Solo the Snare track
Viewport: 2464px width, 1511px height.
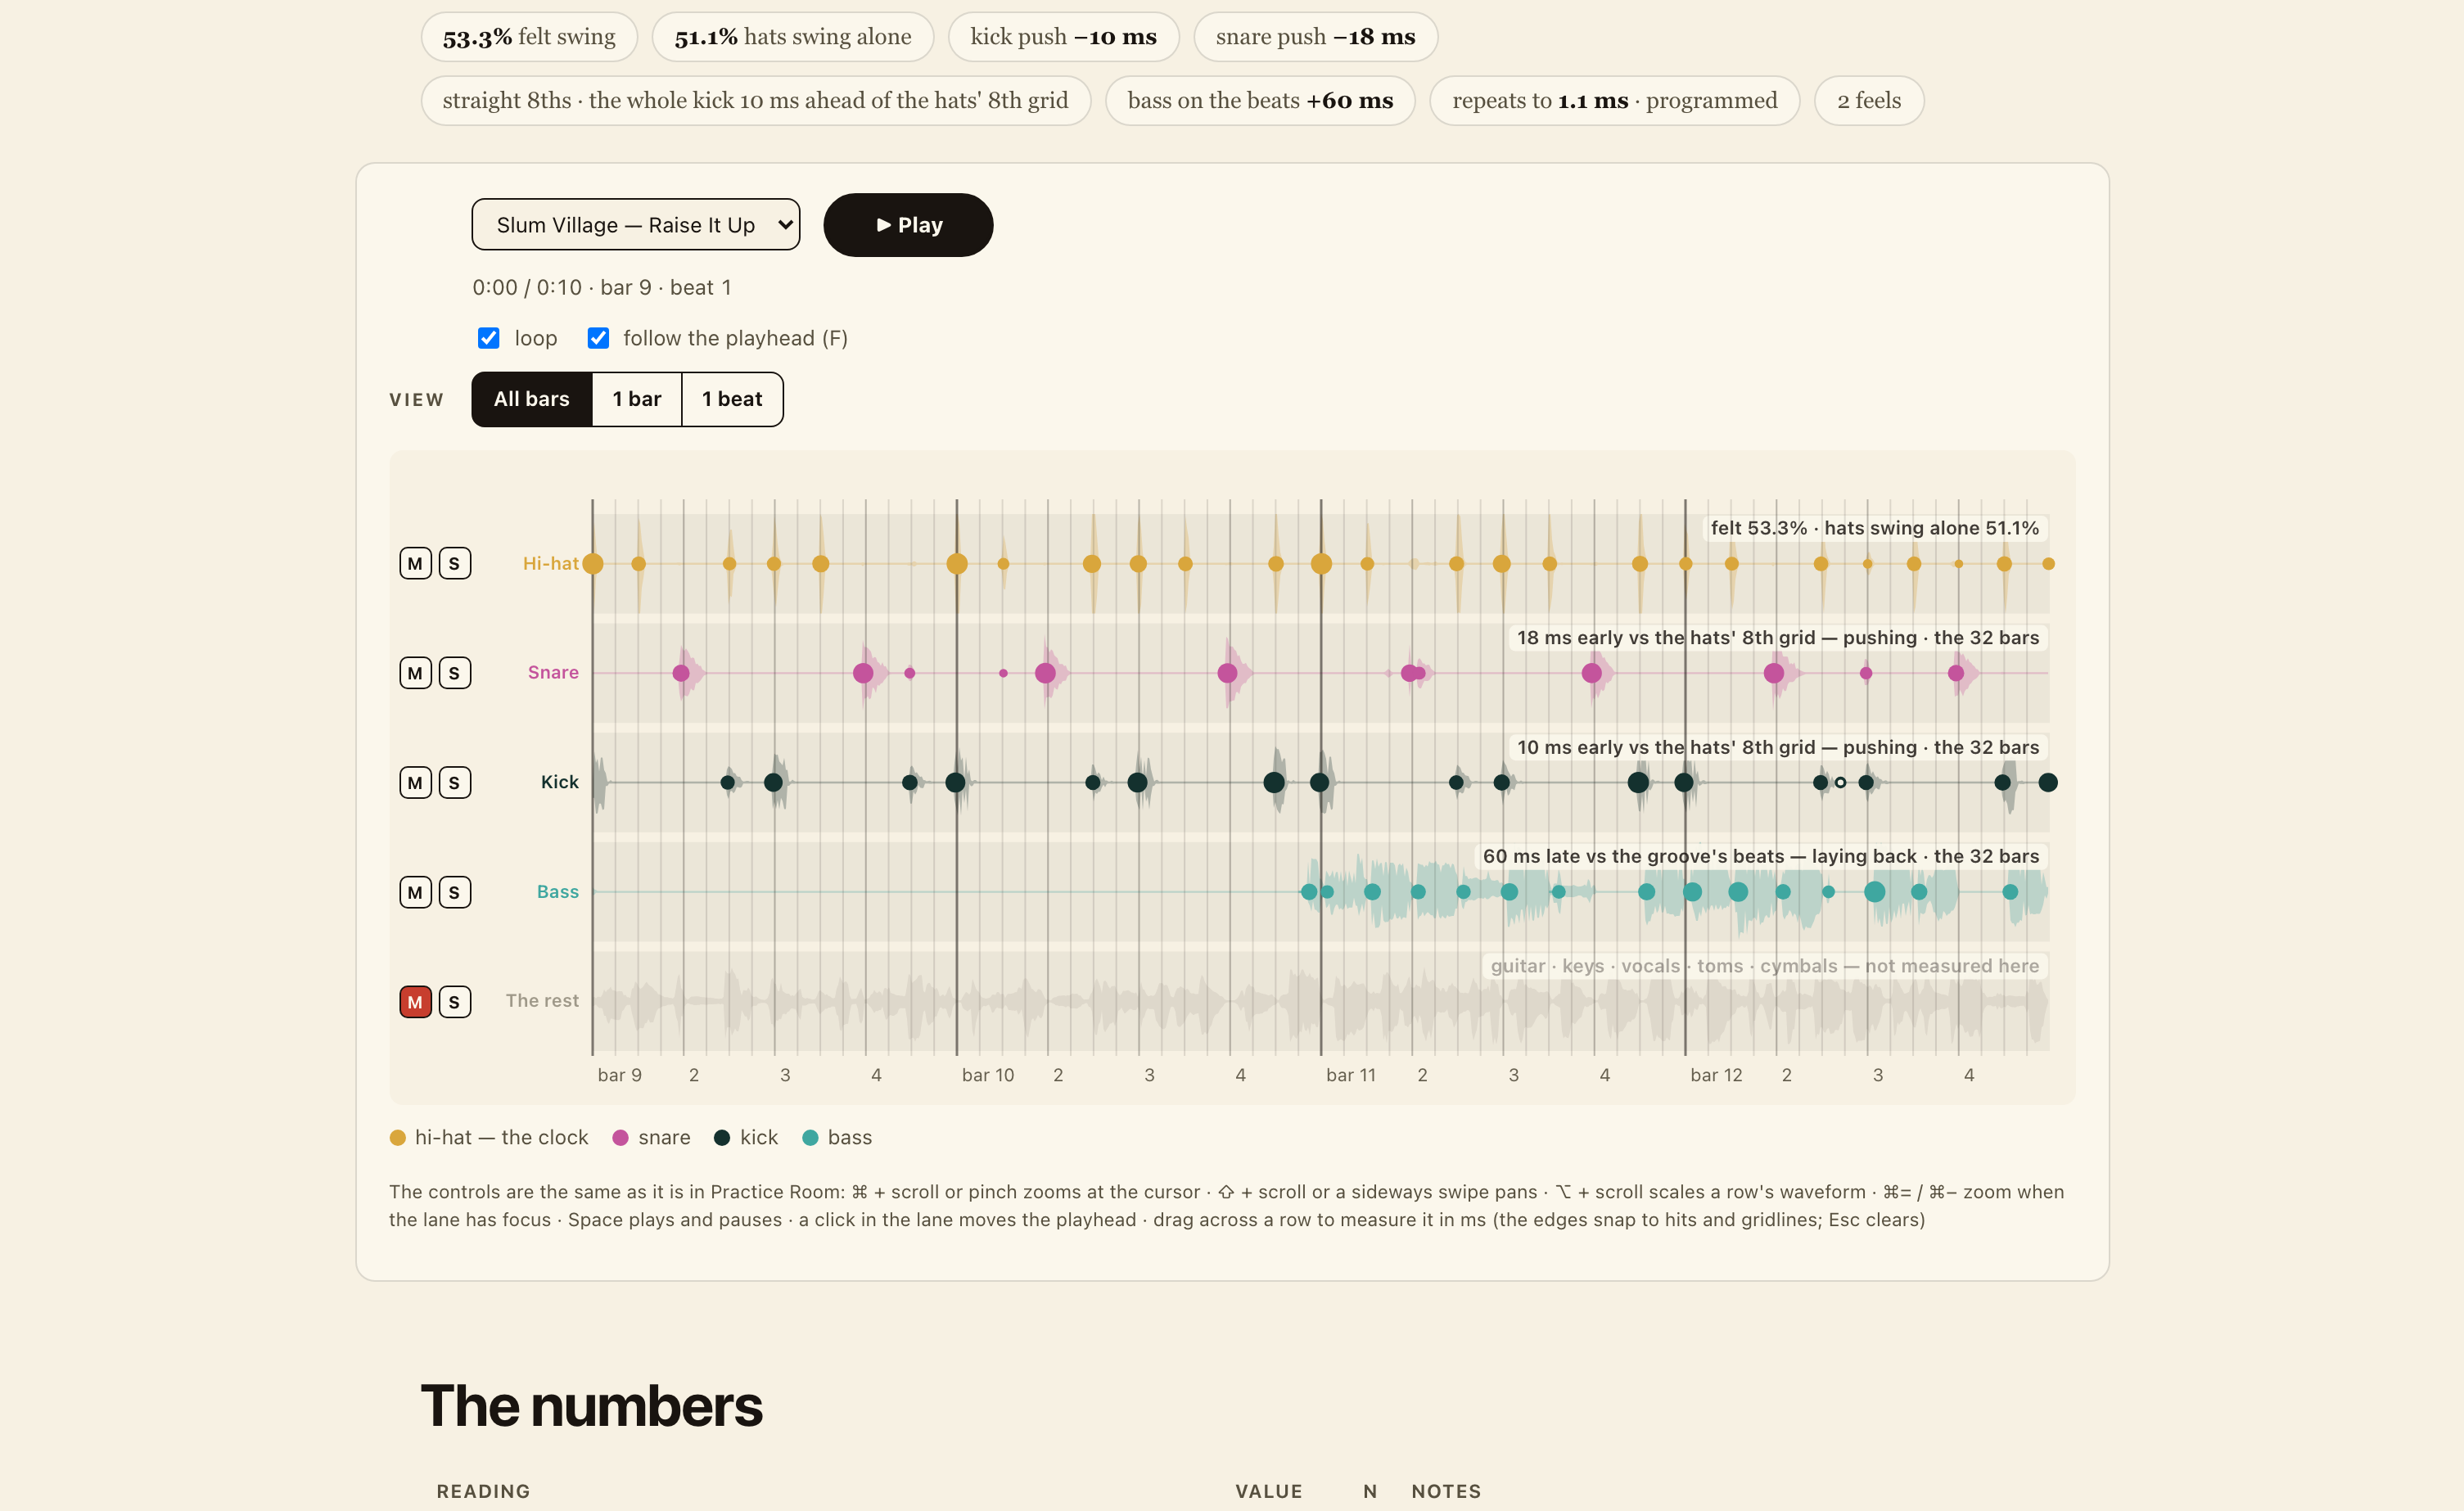pos(454,673)
